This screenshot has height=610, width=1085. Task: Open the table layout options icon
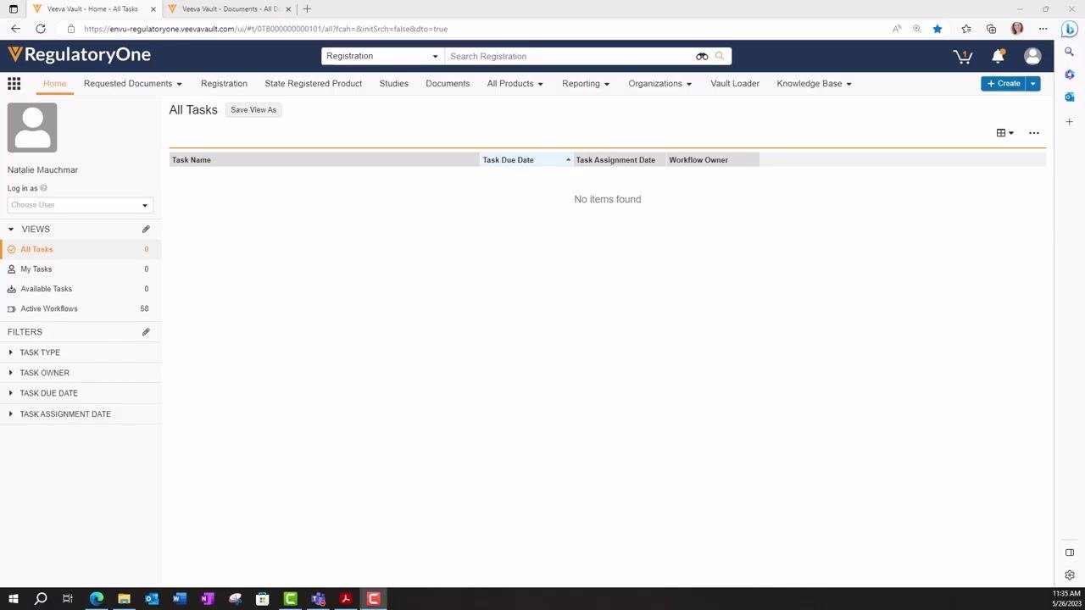coord(1004,133)
